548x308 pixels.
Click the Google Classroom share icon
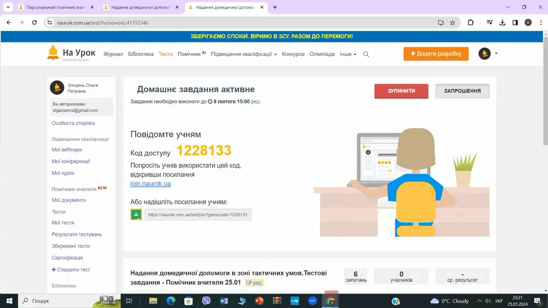point(136,214)
